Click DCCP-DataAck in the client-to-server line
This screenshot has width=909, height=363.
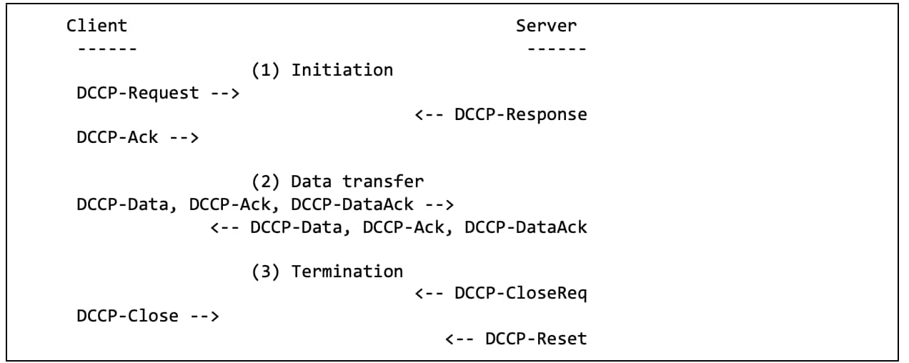tap(352, 204)
